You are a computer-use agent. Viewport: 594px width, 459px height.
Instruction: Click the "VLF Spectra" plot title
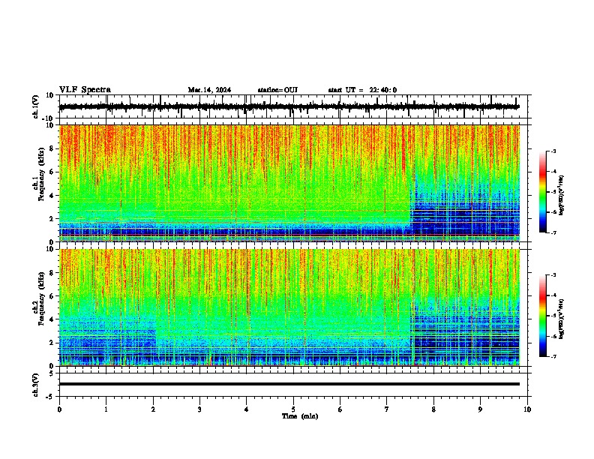(x=85, y=90)
